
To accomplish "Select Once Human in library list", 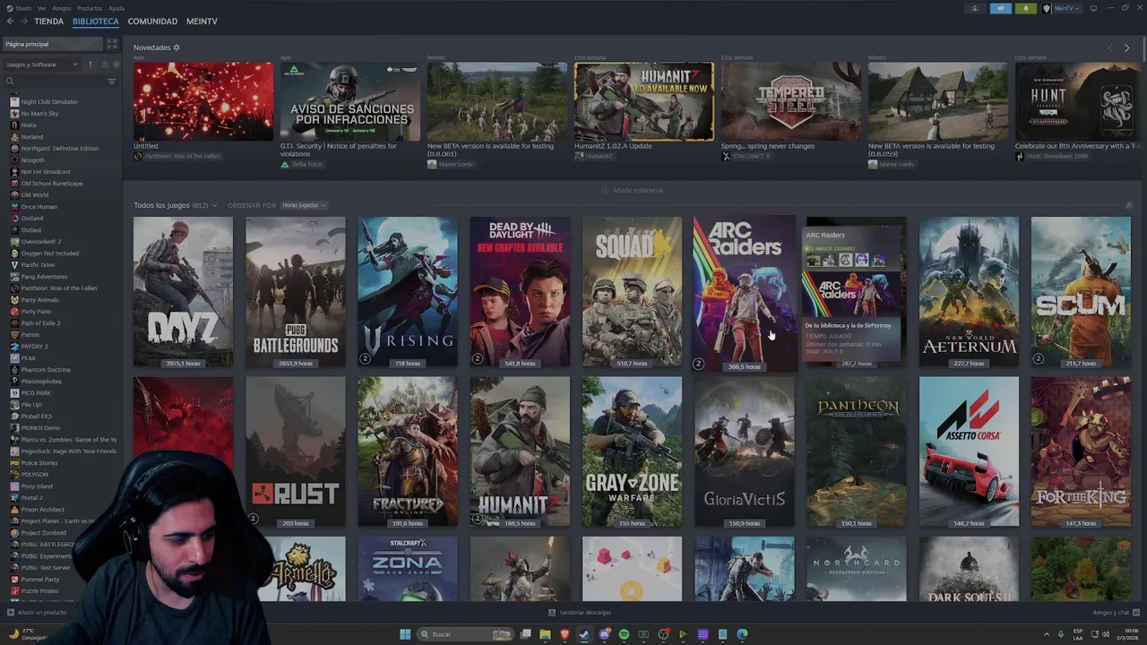I will pos(39,207).
